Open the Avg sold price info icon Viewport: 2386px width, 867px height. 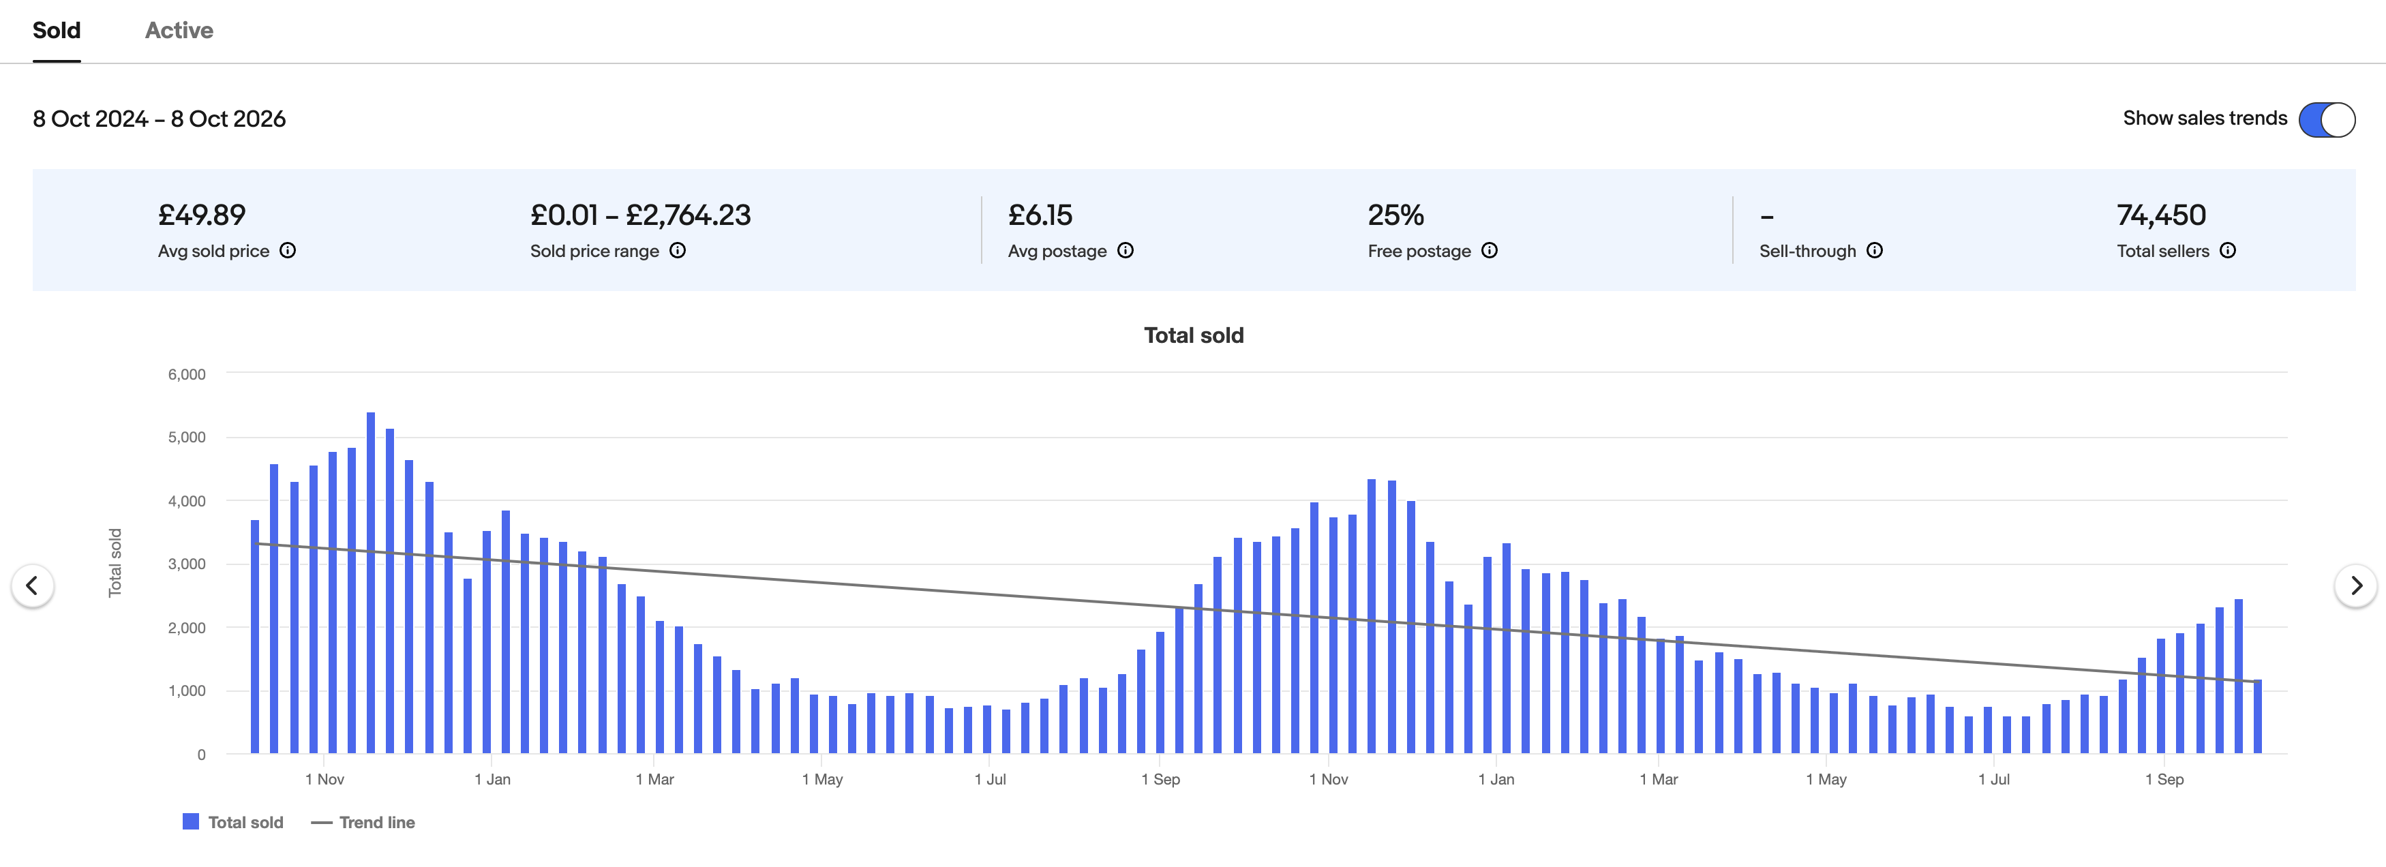point(288,250)
